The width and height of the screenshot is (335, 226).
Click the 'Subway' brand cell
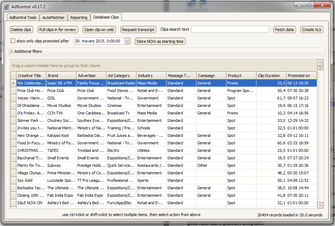[61, 165]
